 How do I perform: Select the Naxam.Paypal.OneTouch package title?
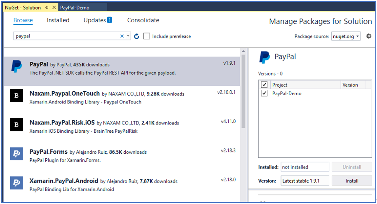pos(64,94)
